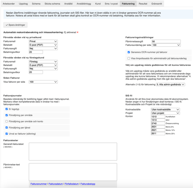Open Kostnadsställe dropdown
The height and width of the screenshot is (188, 193).
[x=165, y=109]
